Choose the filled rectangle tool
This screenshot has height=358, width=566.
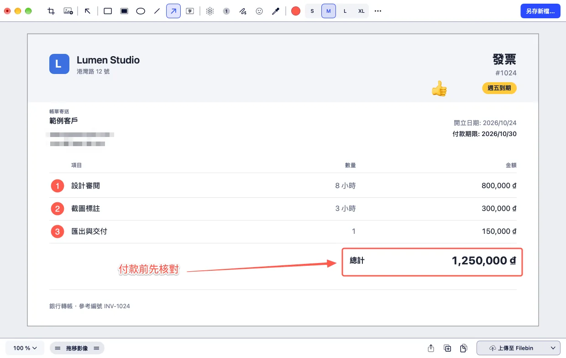[x=124, y=11]
